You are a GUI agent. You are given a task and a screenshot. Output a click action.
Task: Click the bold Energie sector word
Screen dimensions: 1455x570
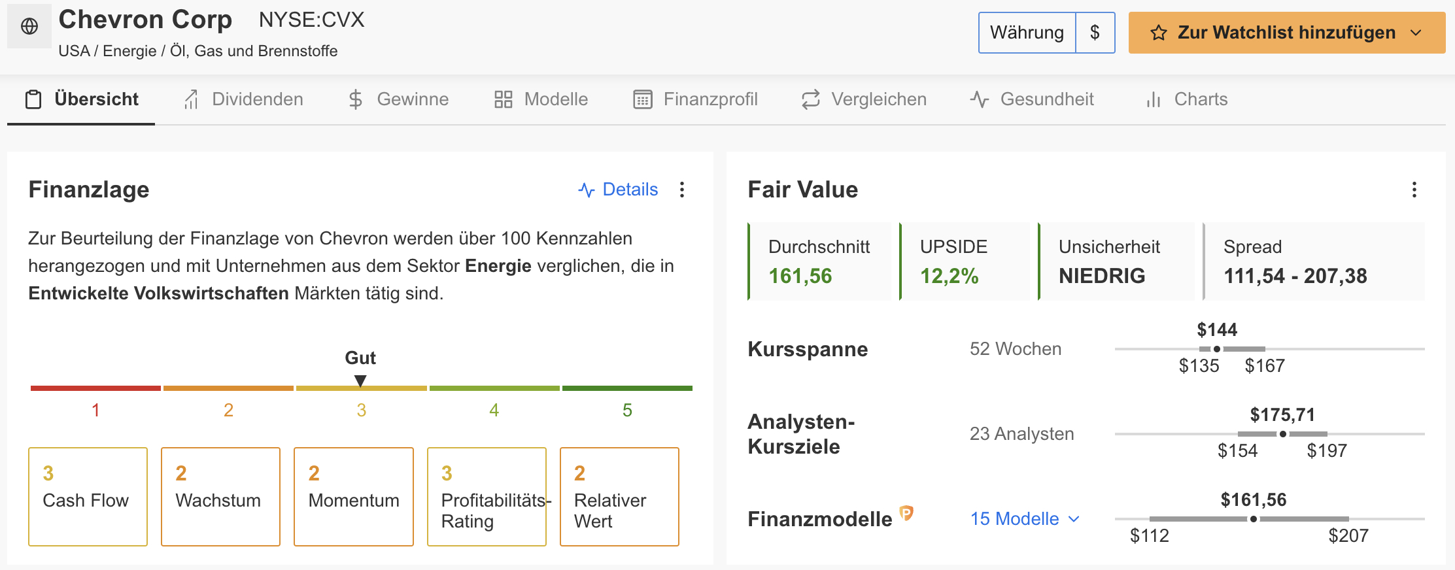pos(498,266)
